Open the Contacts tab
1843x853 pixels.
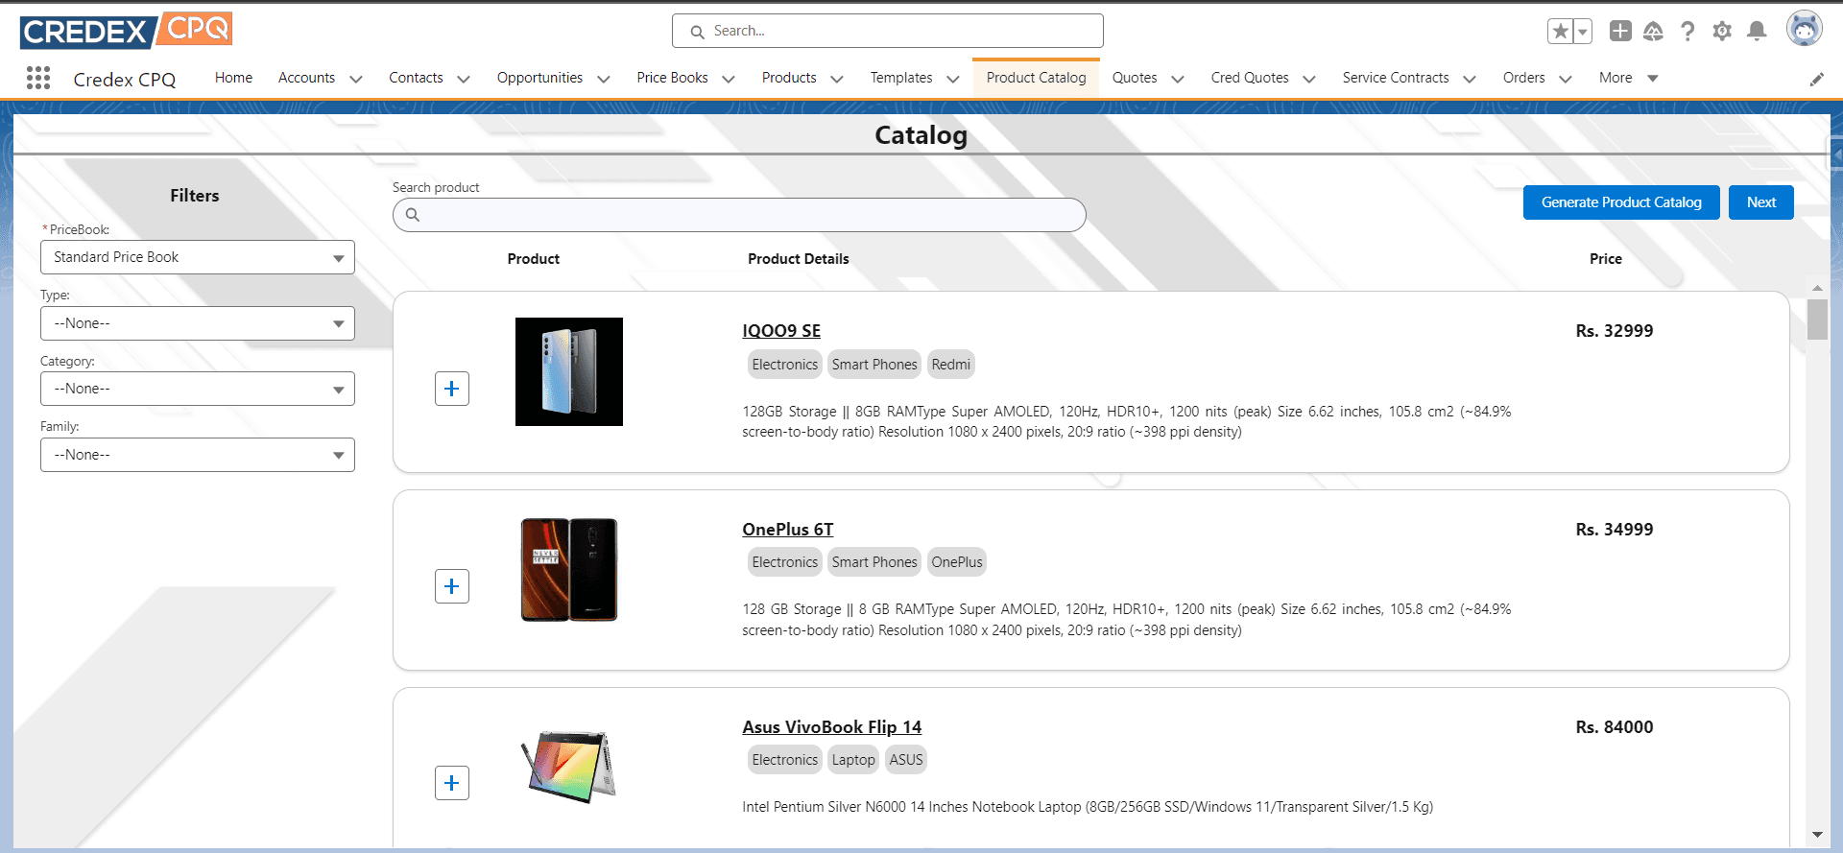pos(416,78)
